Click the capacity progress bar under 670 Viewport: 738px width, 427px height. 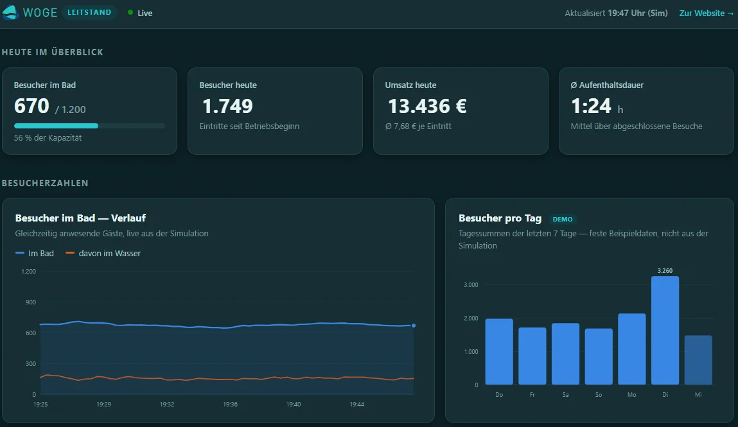(89, 126)
